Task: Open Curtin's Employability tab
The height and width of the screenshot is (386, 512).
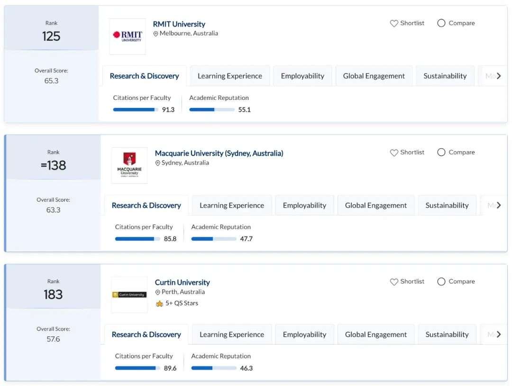Action: (x=305, y=334)
